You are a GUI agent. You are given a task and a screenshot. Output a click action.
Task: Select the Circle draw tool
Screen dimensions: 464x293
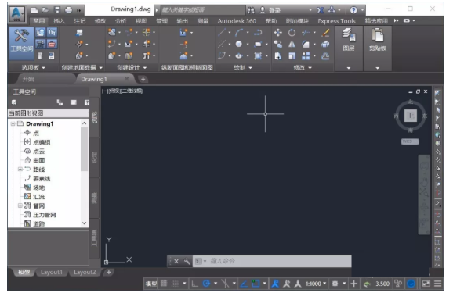(238, 44)
